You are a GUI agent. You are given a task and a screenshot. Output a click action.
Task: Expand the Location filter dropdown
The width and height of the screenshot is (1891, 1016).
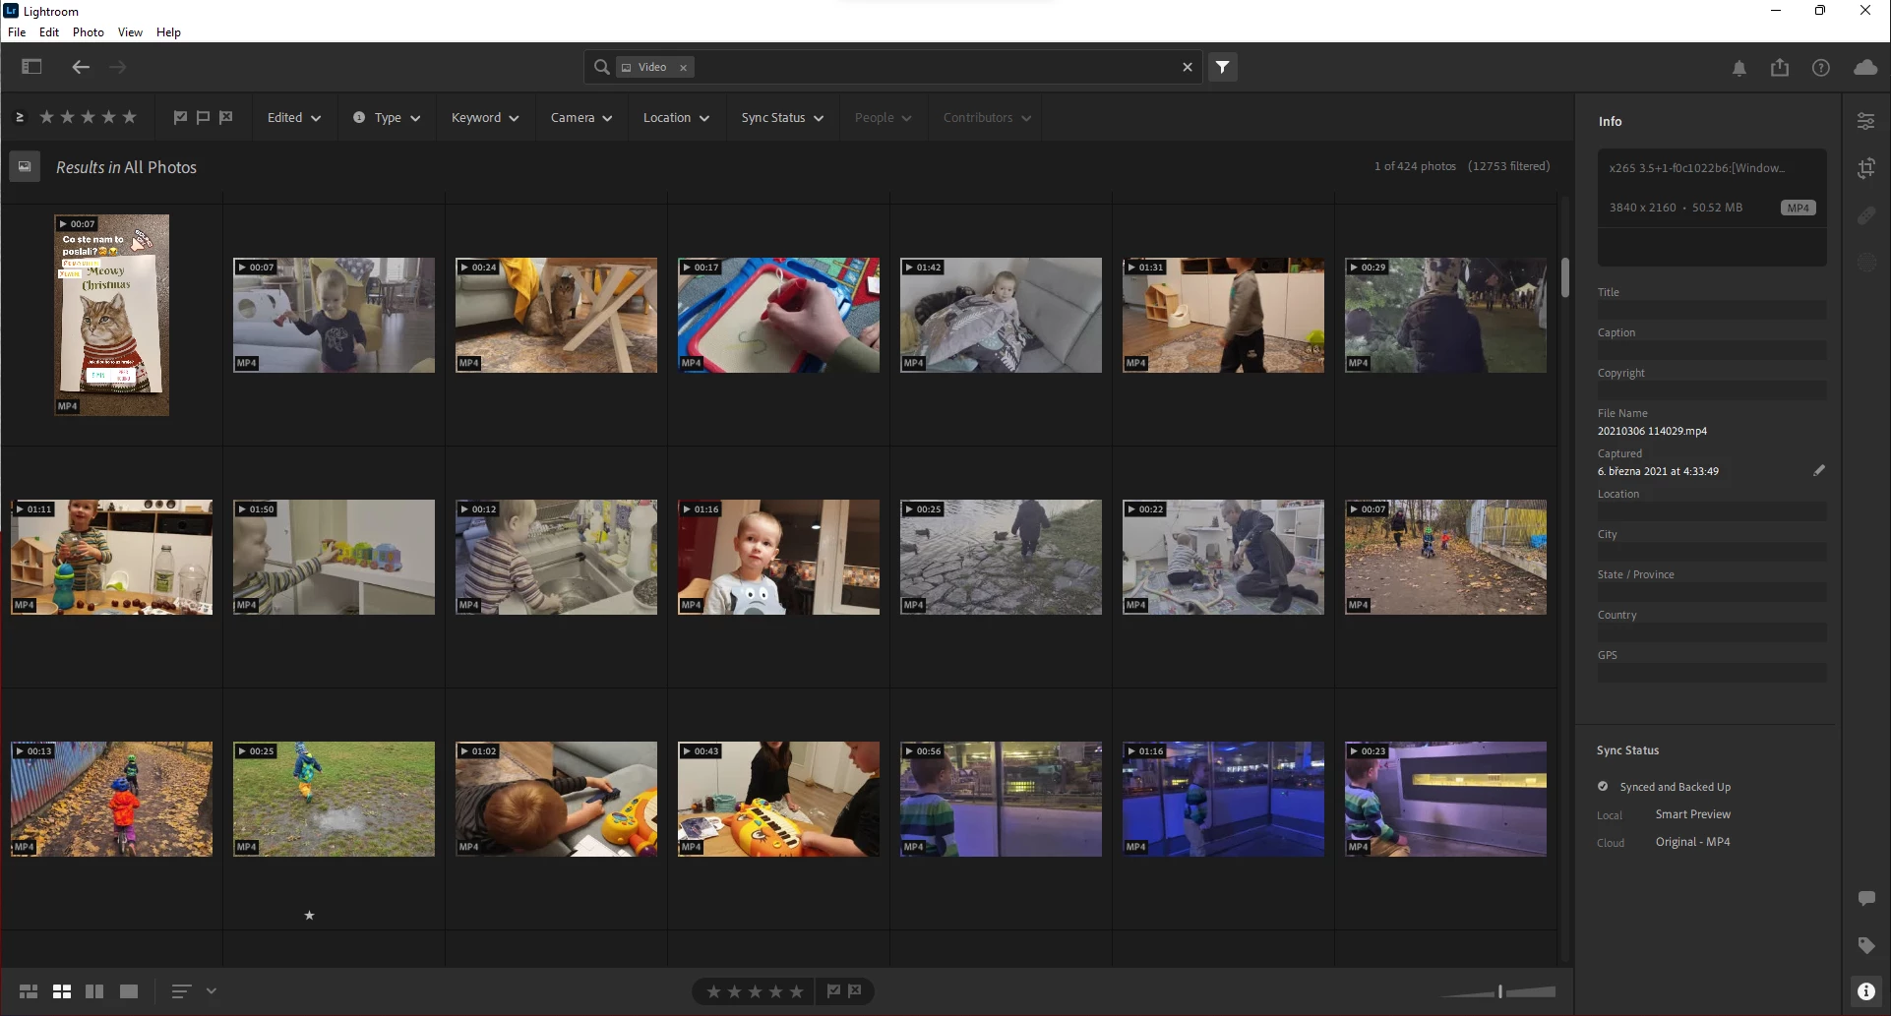pyautogui.click(x=676, y=118)
